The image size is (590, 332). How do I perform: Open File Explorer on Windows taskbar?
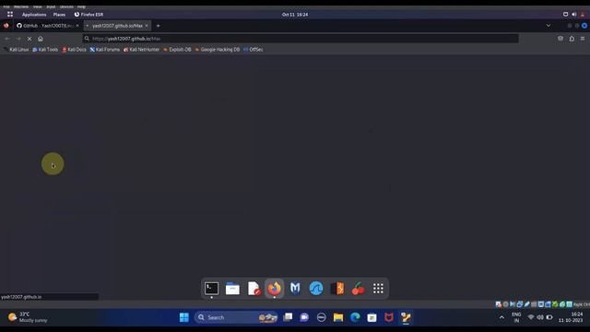pyautogui.click(x=338, y=317)
